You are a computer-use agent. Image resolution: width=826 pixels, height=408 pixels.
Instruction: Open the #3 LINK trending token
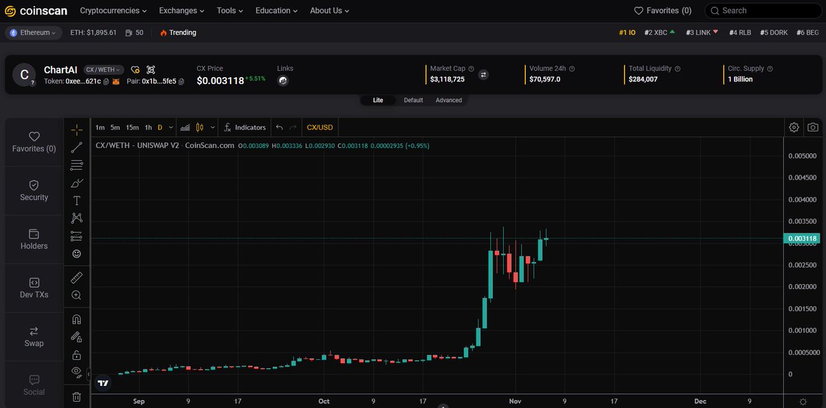pos(702,32)
